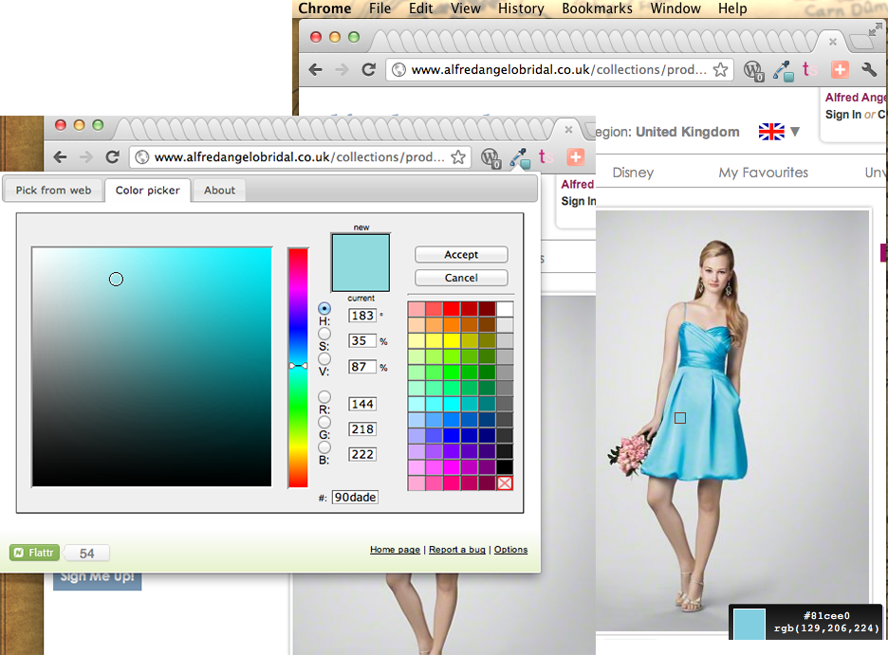Screen dimensions: 888x655
Task: Select the S saturation radio button
Action: [324, 334]
